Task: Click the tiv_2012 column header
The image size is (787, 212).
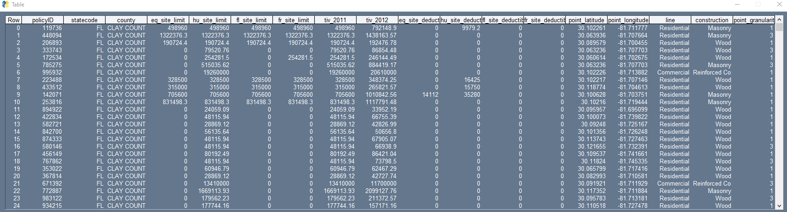Action: (377, 20)
